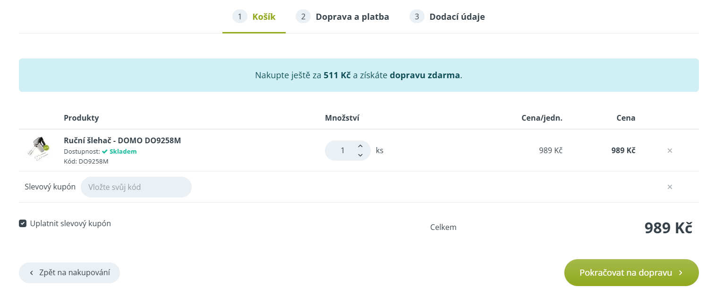Switch to the Doprava a platba step

click(352, 16)
